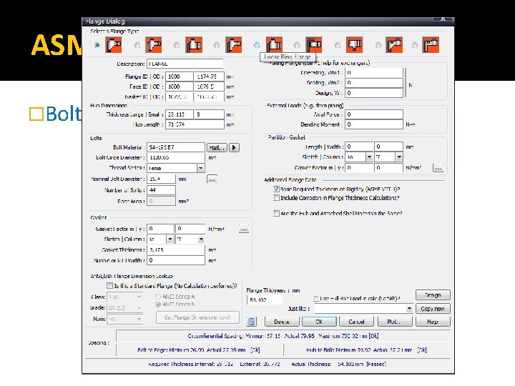The height and width of the screenshot is (386, 515).
Task: Open Help for the flange dialog
Action: pyautogui.click(x=433, y=322)
